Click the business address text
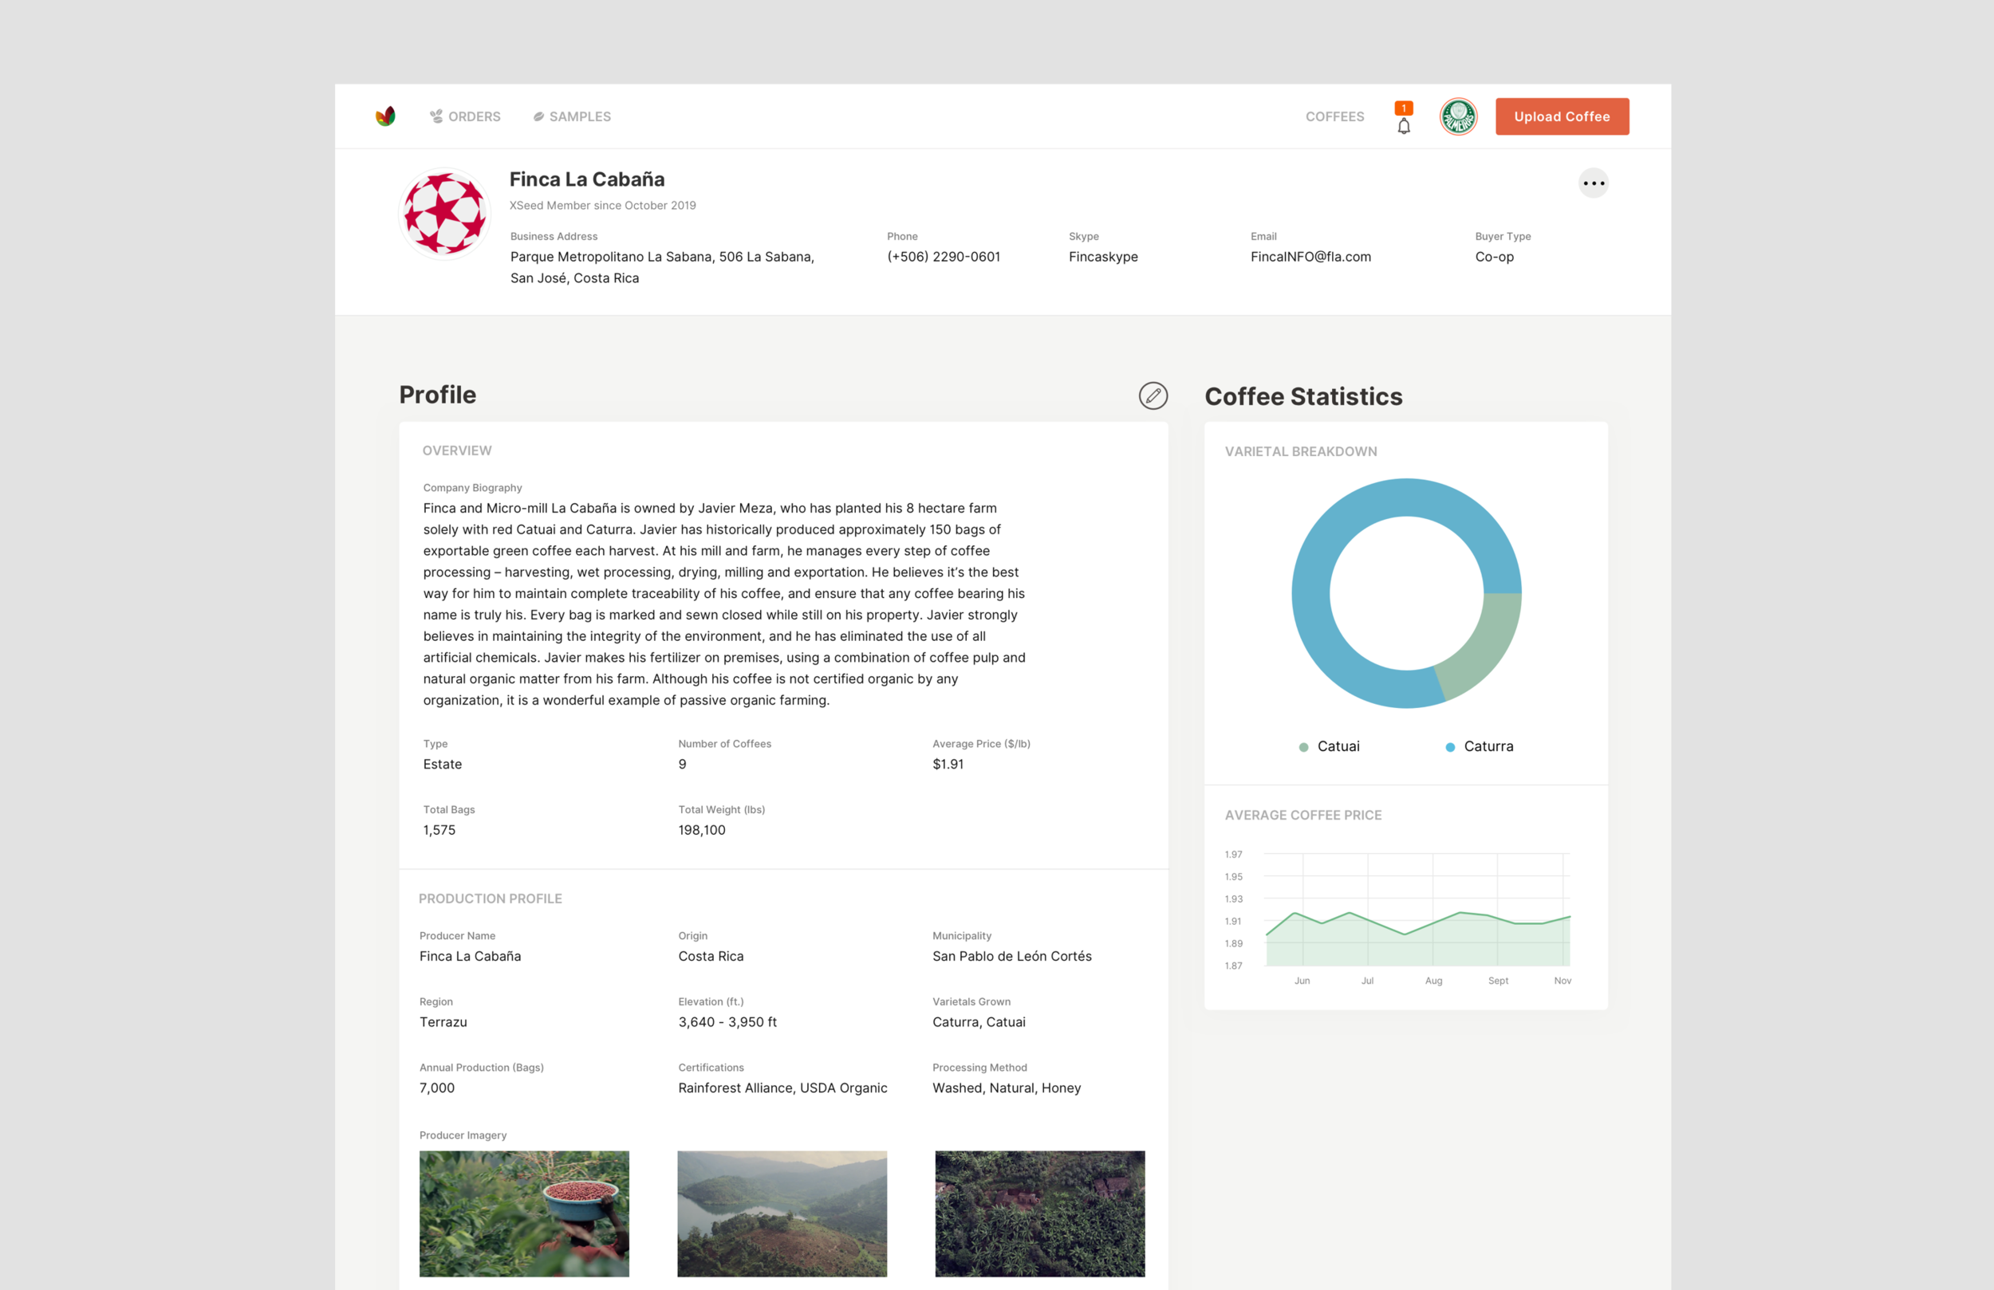Viewport: 1994px width, 1290px height. point(662,267)
